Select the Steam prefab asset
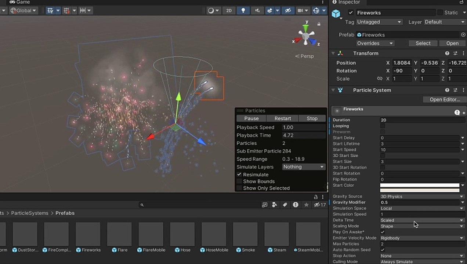This screenshot has height=264, width=467. click(276, 236)
